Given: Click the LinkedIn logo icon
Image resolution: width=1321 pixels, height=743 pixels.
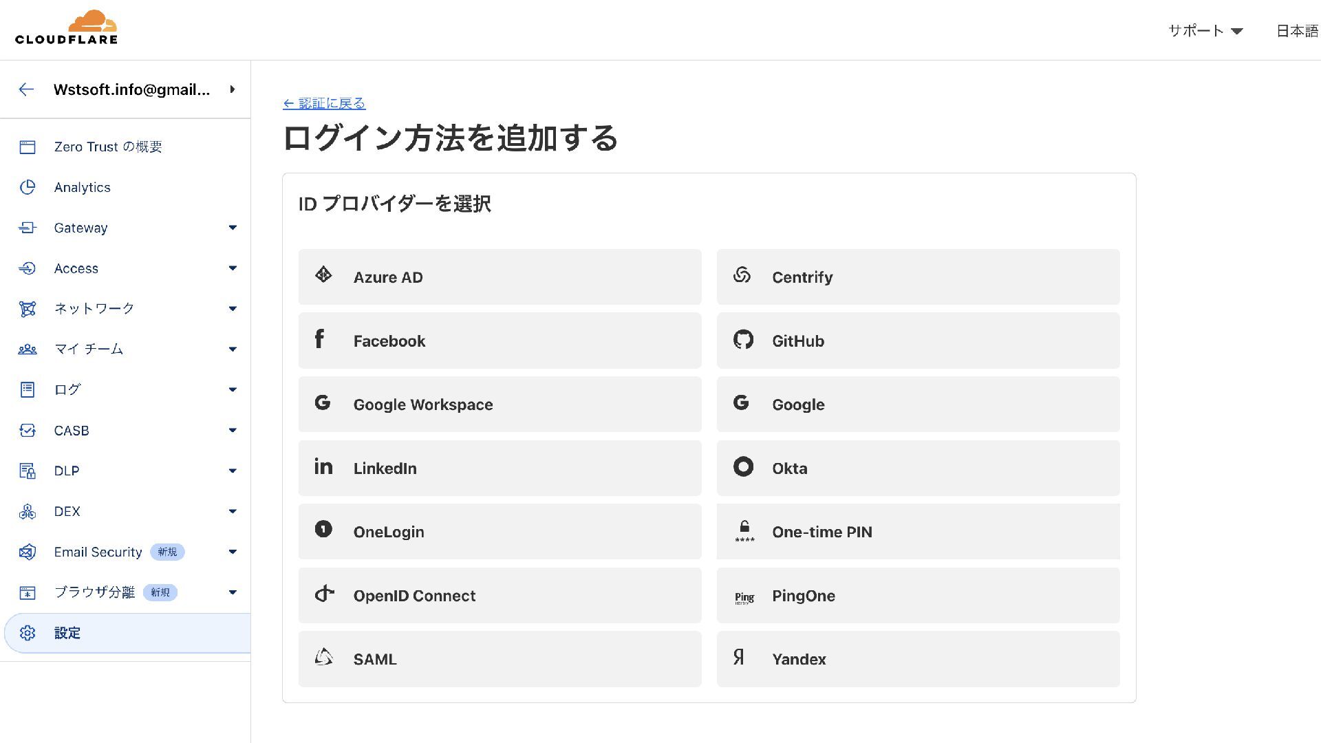Looking at the screenshot, I should point(323,467).
